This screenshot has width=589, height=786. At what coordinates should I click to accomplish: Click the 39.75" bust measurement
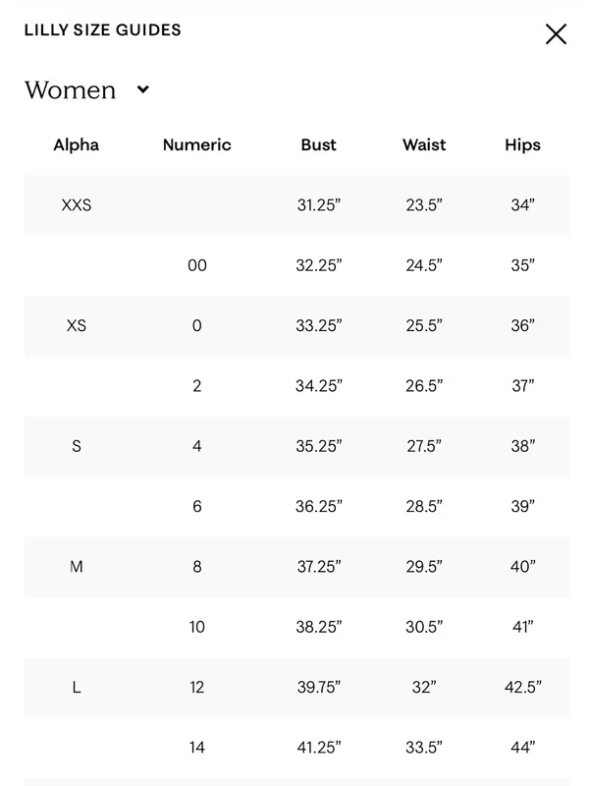click(318, 687)
